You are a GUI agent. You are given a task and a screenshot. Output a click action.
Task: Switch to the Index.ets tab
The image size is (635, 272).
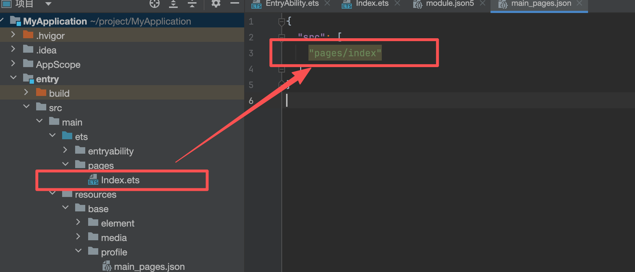372,4
